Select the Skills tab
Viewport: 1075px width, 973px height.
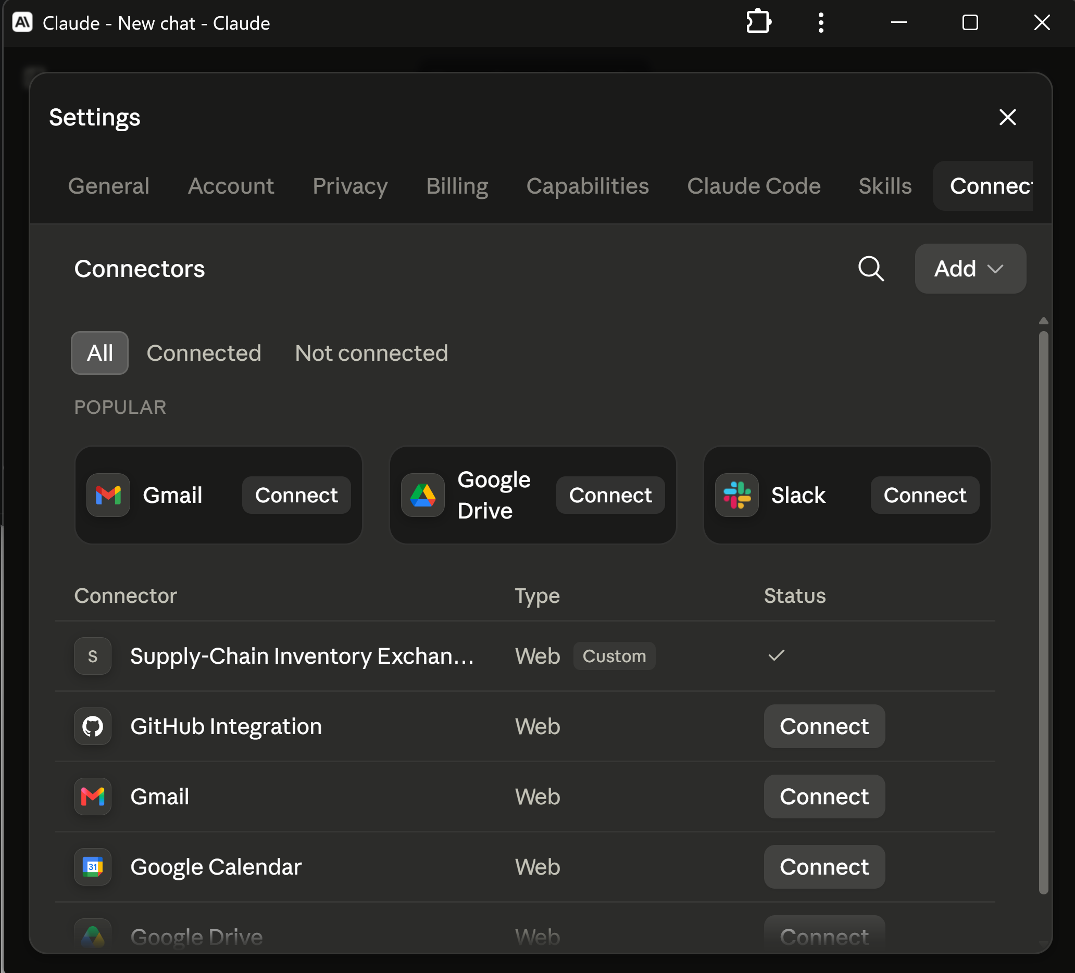pyautogui.click(x=884, y=186)
